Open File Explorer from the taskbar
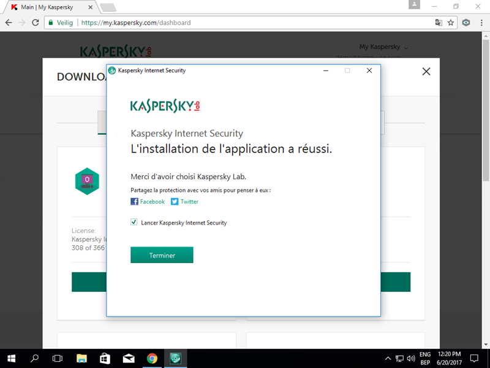 pyautogui.click(x=81, y=358)
